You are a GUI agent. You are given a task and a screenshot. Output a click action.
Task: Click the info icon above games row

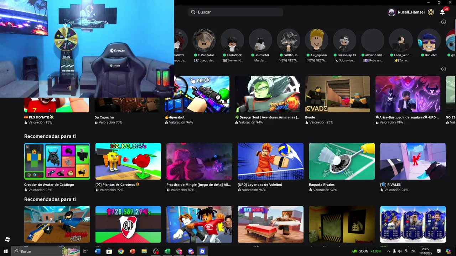pyautogui.click(x=444, y=69)
